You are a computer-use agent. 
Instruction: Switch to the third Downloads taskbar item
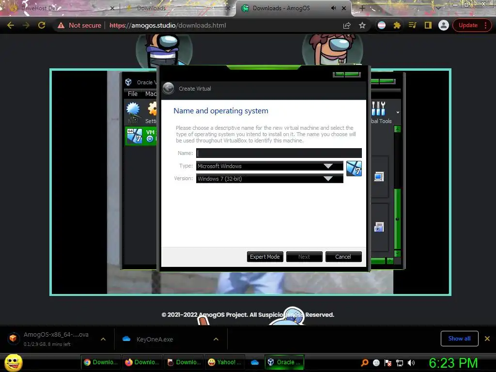184,362
